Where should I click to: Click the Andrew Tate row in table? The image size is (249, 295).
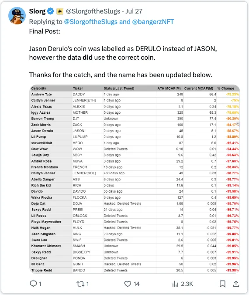pos(135,94)
